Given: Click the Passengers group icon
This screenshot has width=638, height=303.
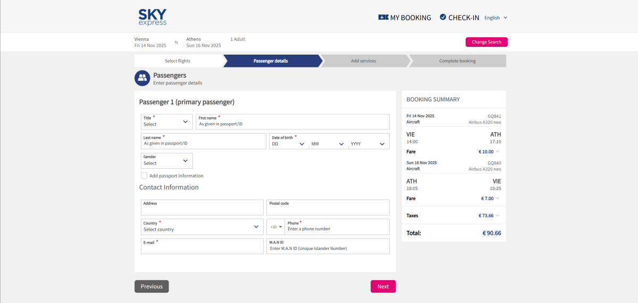Looking at the screenshot, I should click(142, 79).
